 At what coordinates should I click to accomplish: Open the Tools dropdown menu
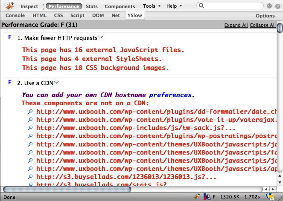(x=152, y=6)
